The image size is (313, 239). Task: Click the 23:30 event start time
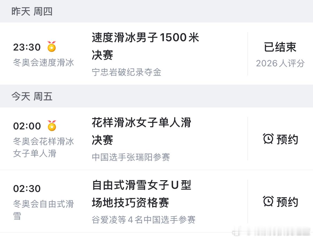(x=27, y=47)
